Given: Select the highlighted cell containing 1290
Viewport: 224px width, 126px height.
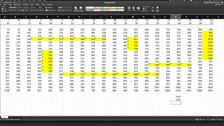Looking at the screenshot, I should click(208, 58).
